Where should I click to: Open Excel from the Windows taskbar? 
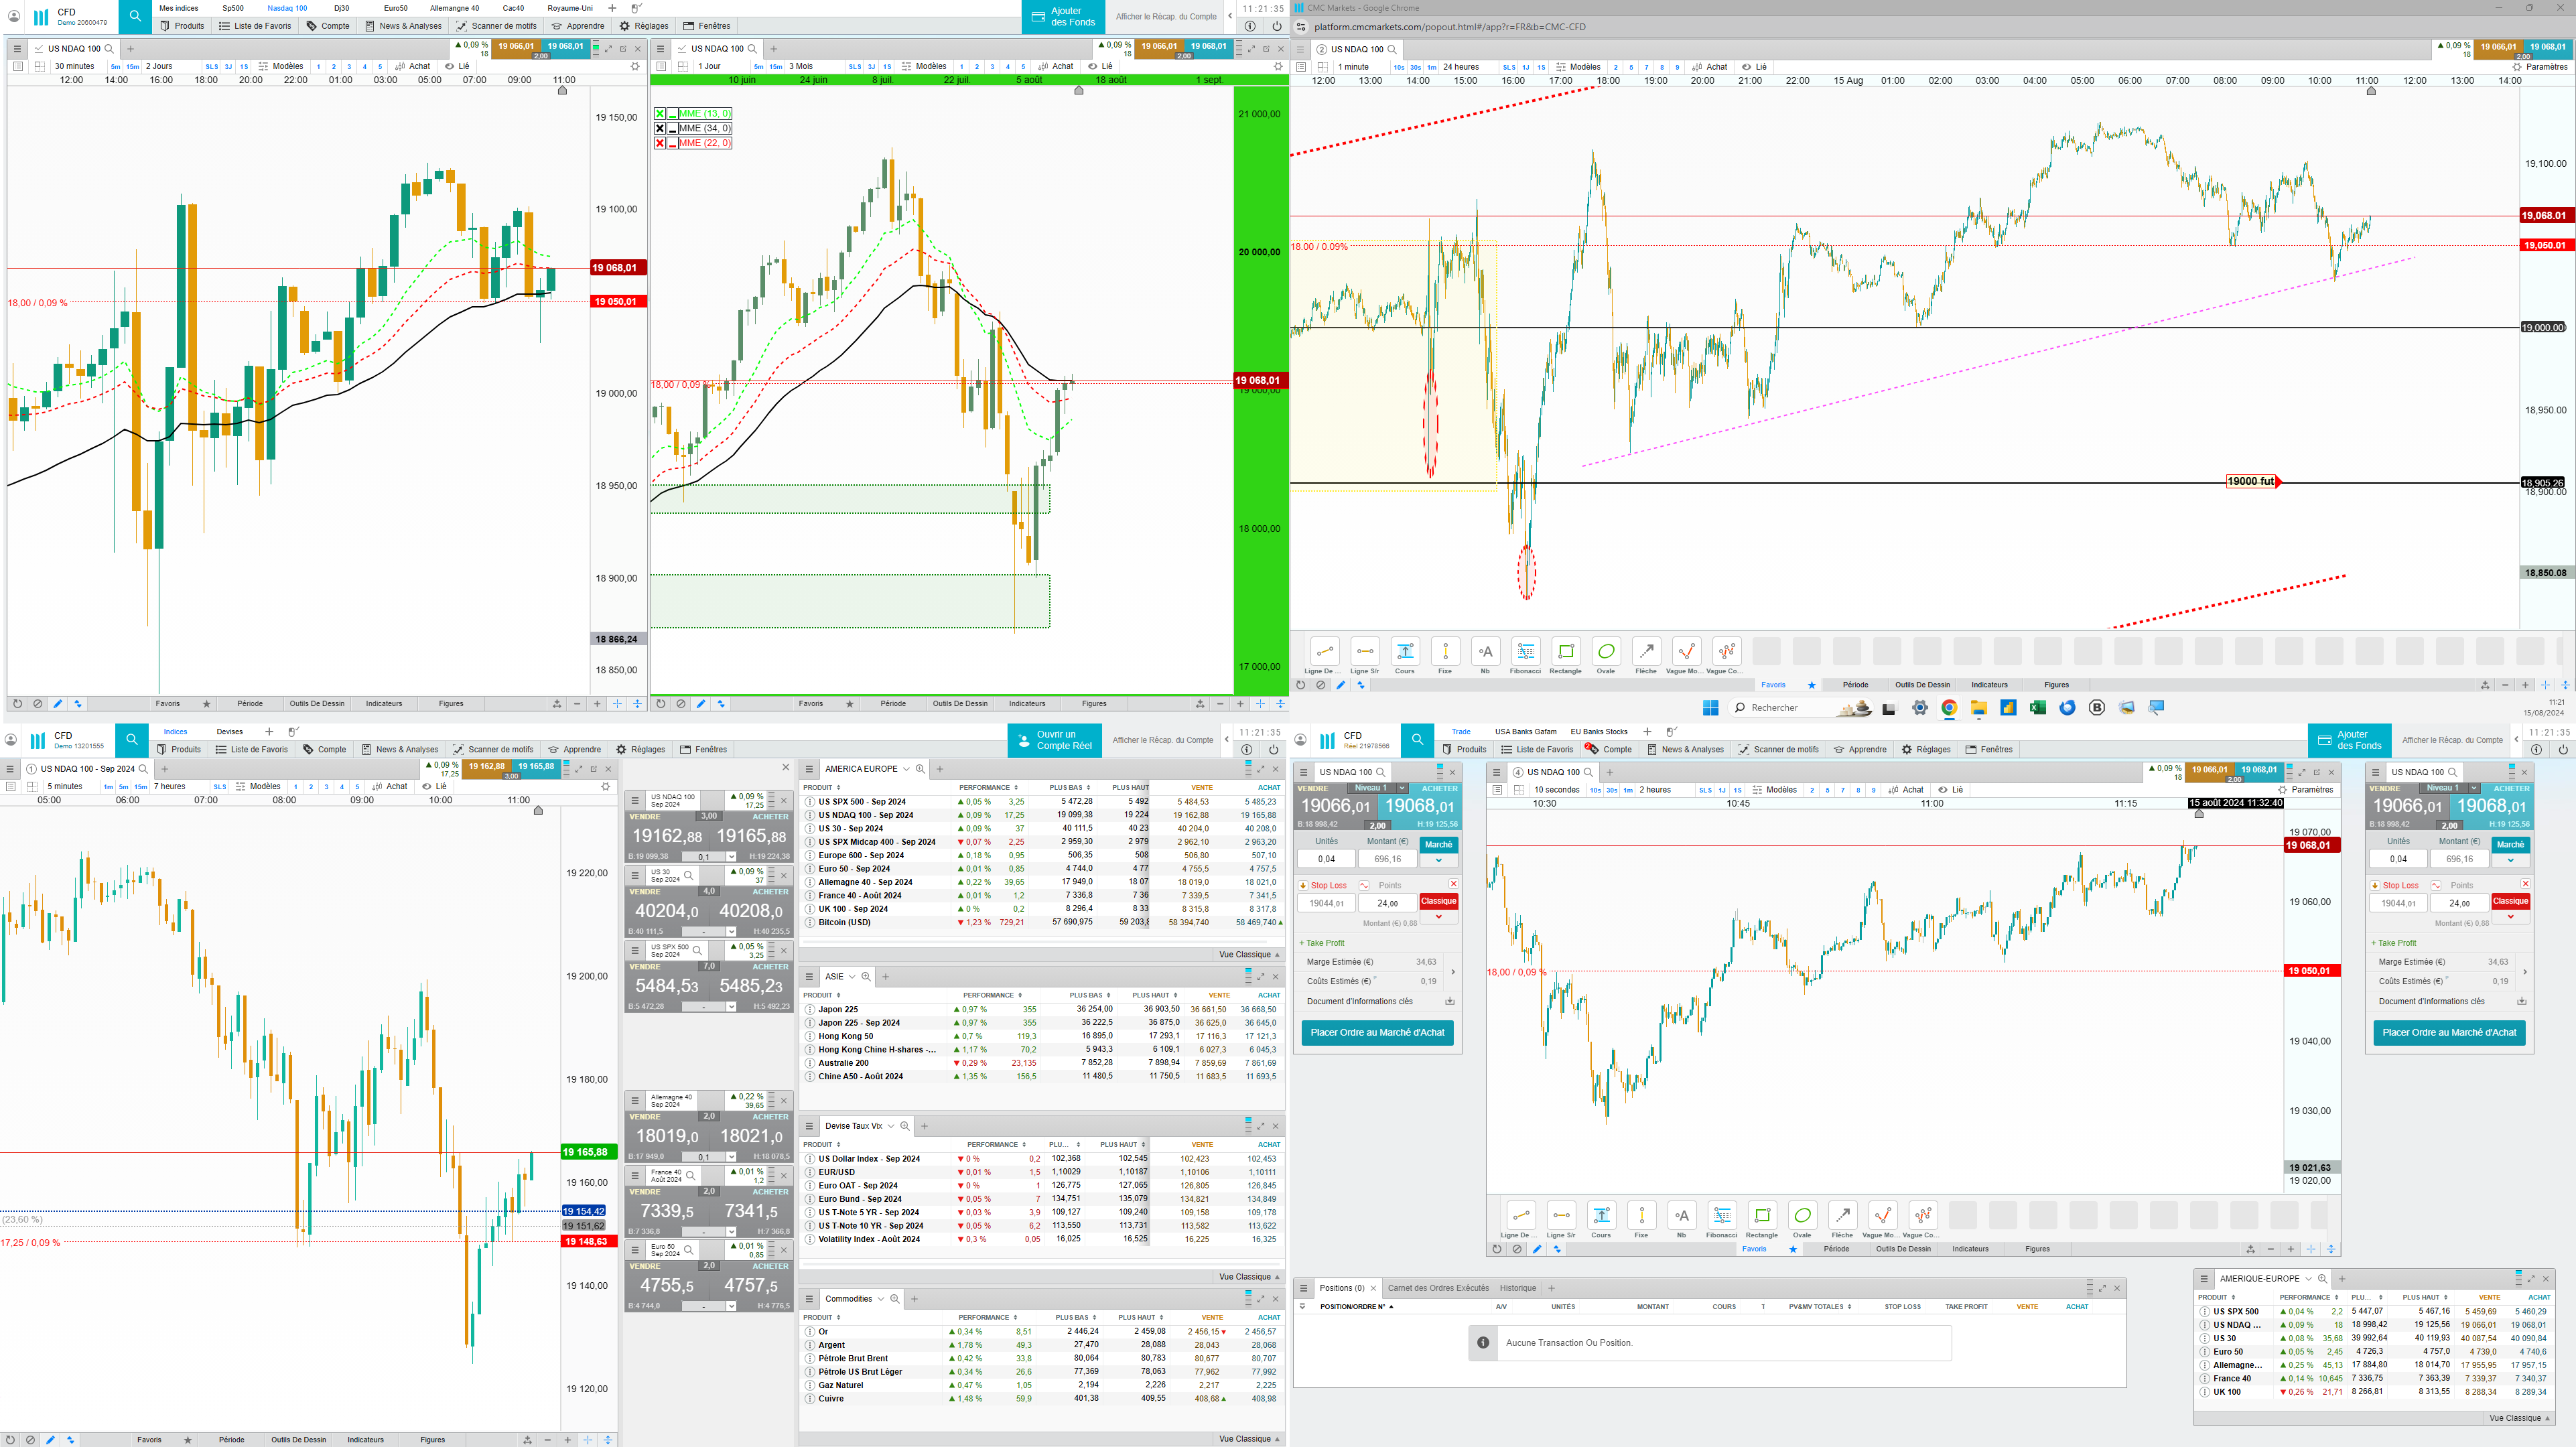[2037, 708]
